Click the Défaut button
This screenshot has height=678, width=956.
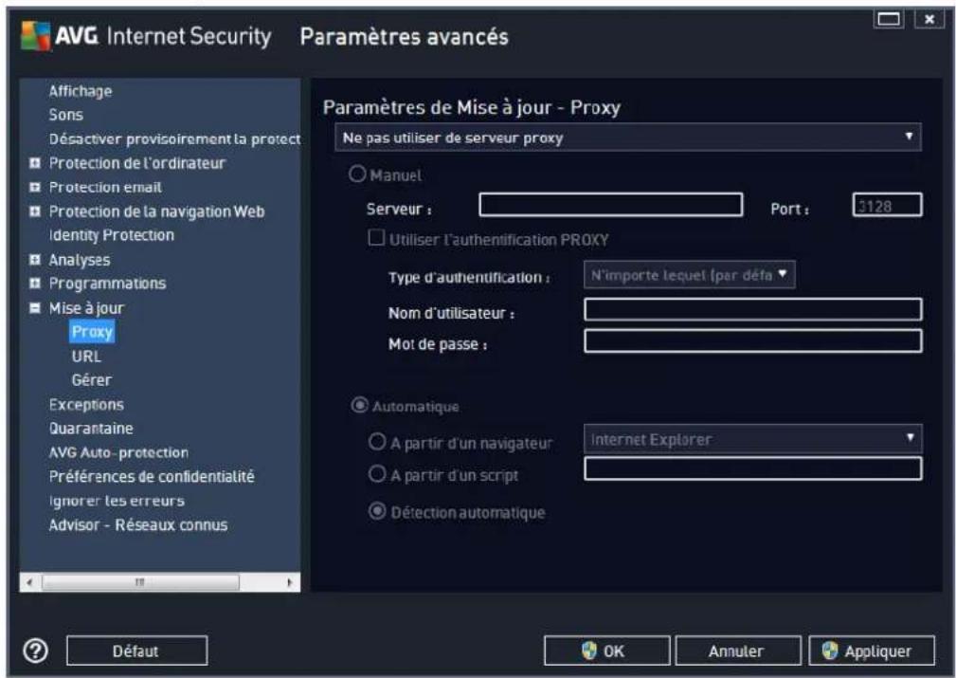tap(136, 651)
